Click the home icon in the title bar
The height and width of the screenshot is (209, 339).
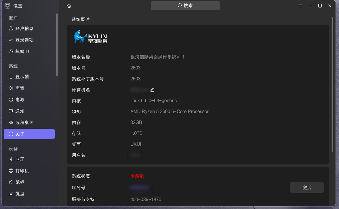69,6
